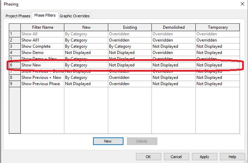Viewport: 248px width, 163px height.
Task: Click the Filter Name column header
Action: coord(42,27)
